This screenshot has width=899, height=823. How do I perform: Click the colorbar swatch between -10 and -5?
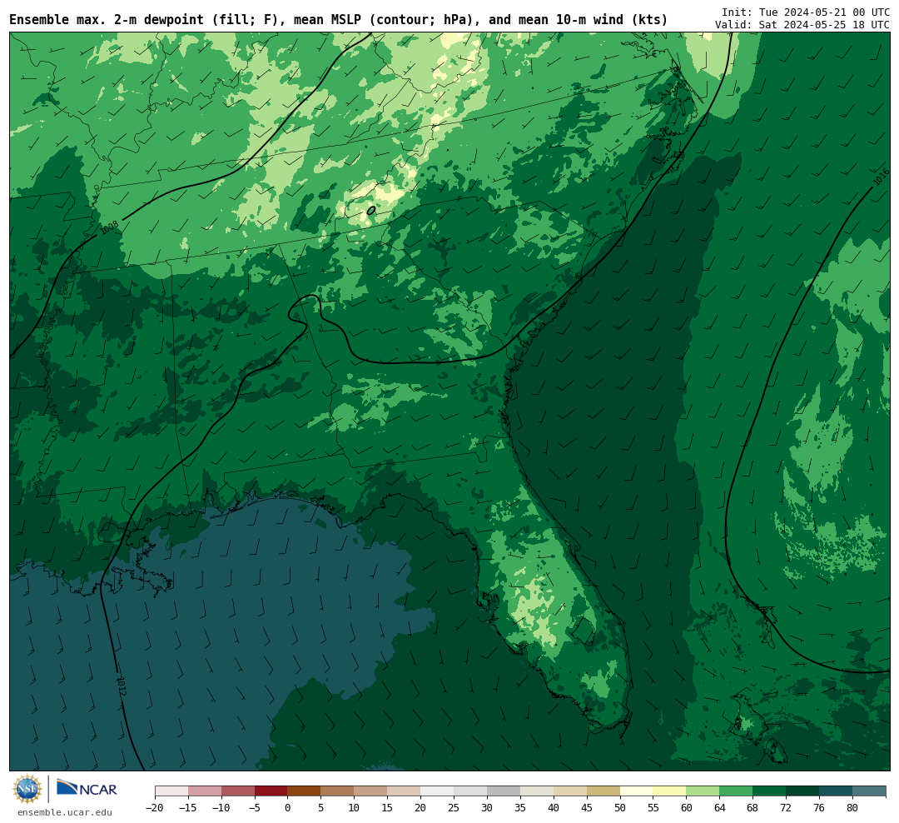click(238, 791)
